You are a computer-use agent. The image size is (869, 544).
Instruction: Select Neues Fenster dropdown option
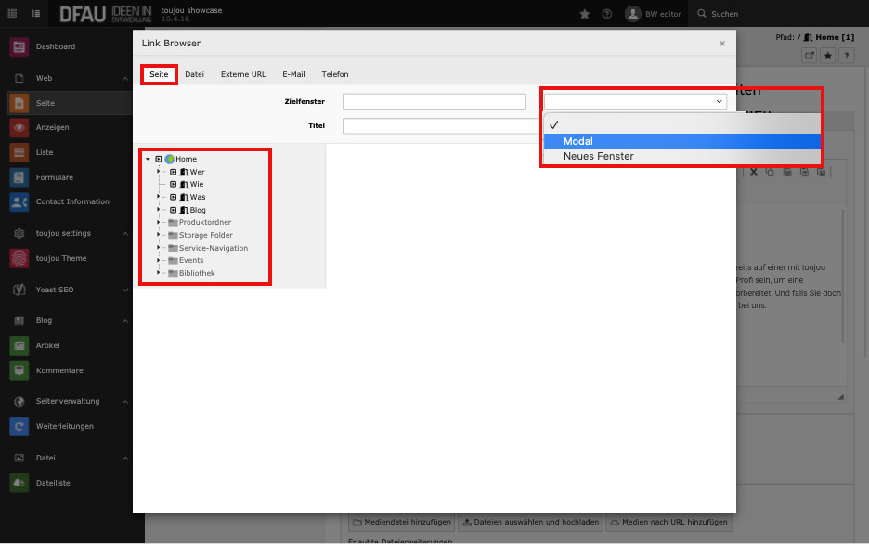point(681,156)
